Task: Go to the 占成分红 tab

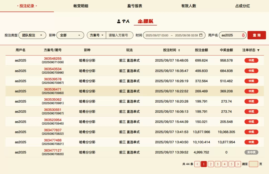Action: coord(242,6)
